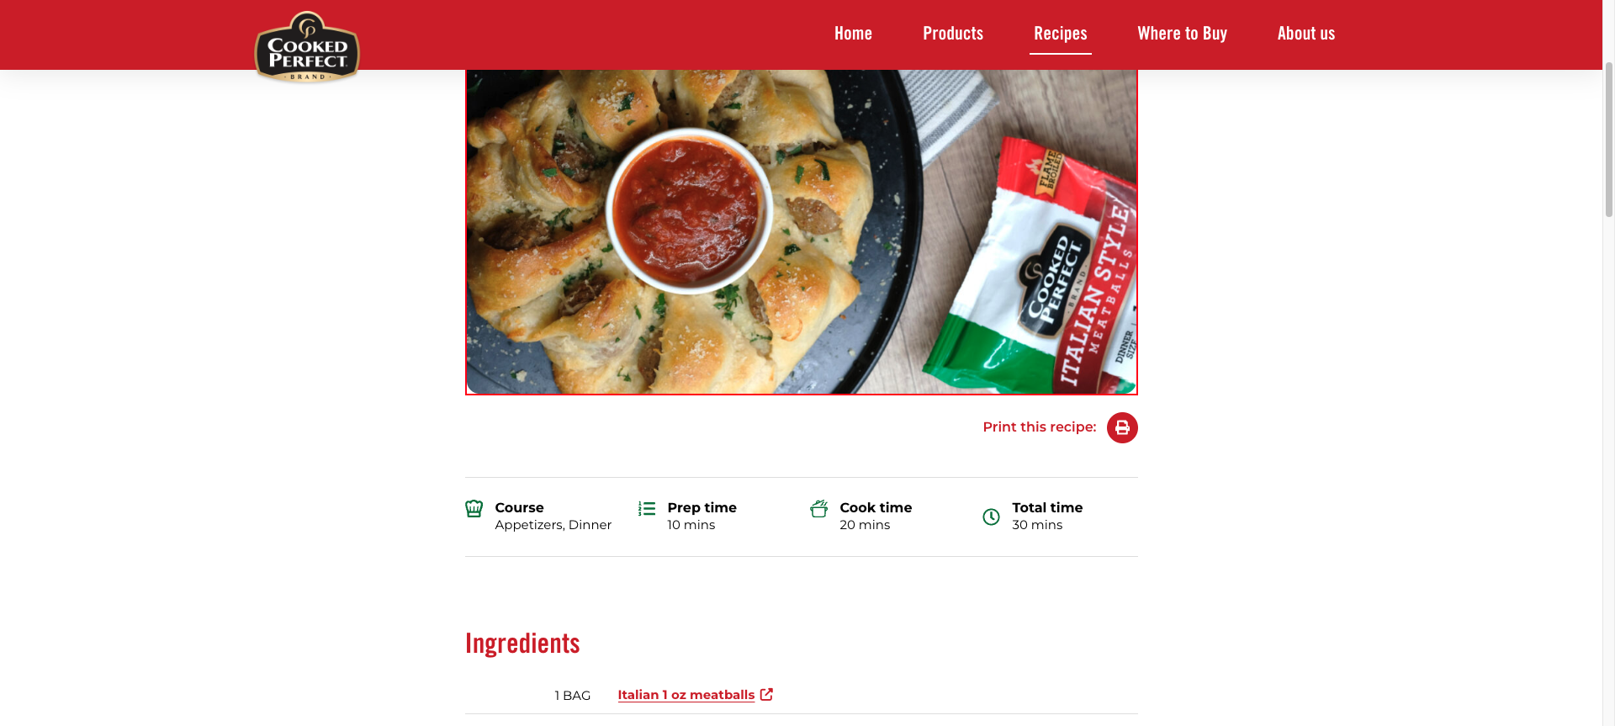1615x726 pixels.
Task: Open the About us page
Action: tap(1306, 34)
